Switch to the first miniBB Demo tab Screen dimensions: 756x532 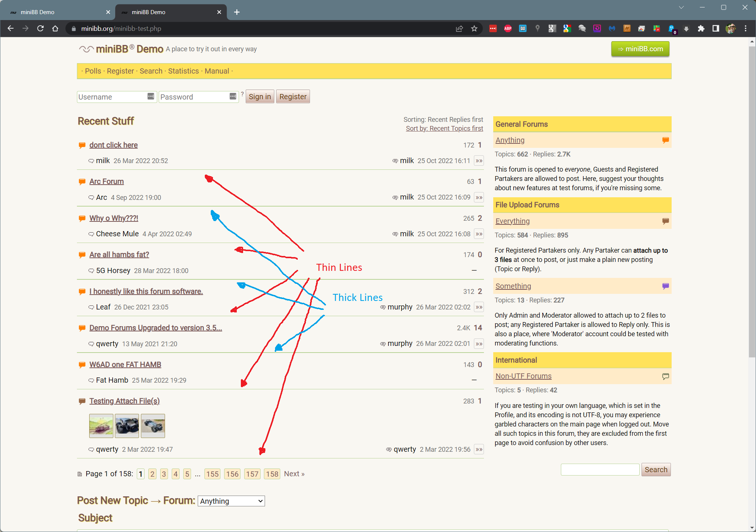[x=59, y=12]
